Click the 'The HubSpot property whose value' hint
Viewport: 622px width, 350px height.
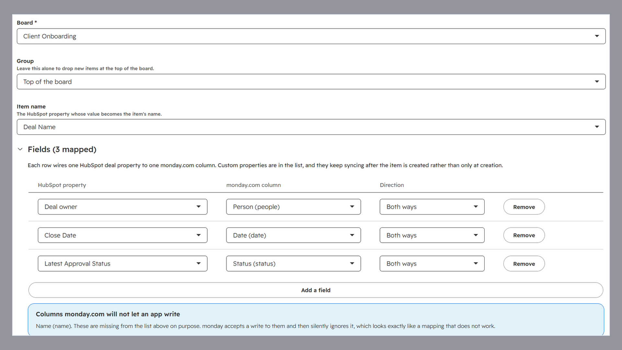(x=89, y=114)
